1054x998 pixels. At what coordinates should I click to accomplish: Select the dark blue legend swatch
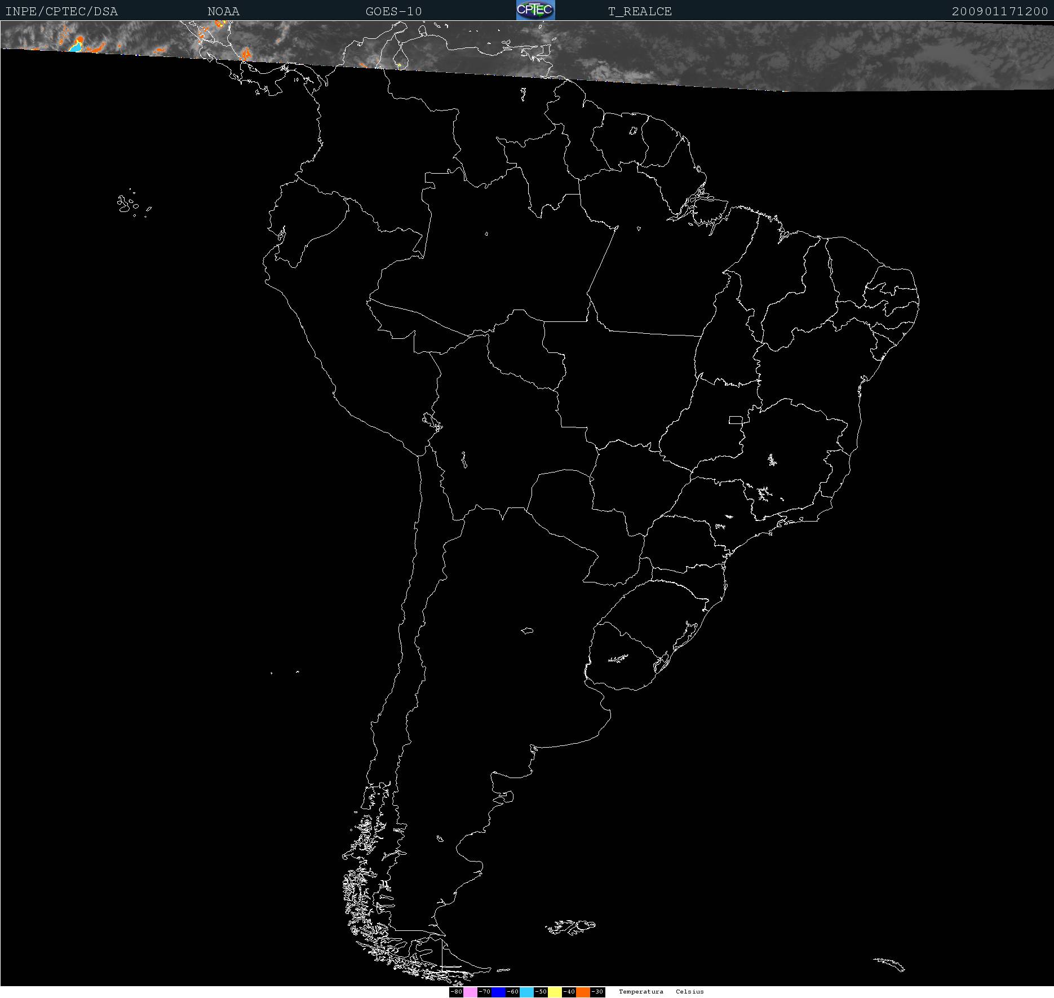(498, 992)
